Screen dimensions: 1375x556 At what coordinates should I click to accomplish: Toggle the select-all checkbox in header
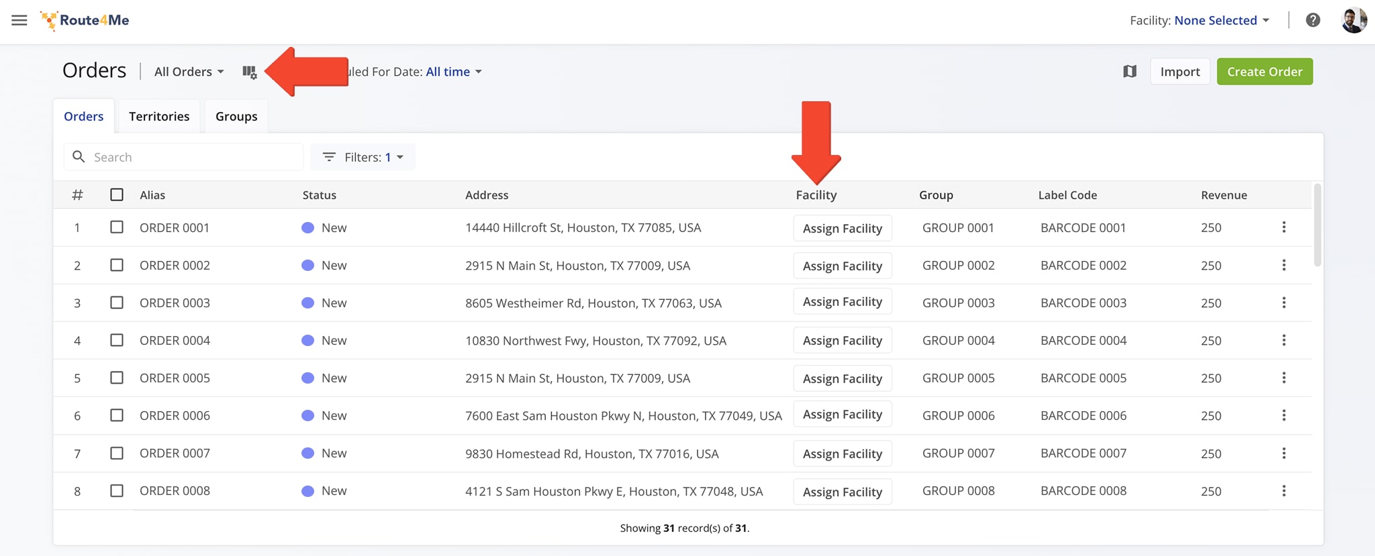point(117,194)
